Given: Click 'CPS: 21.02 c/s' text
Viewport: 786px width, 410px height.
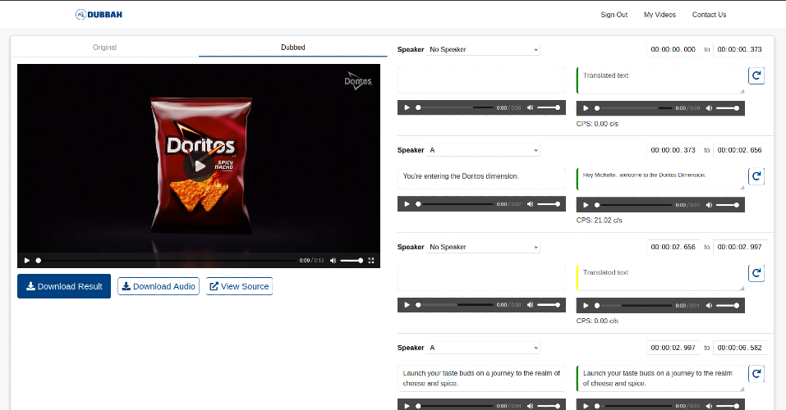Looking at the screenshot, I should click(599, 221).
